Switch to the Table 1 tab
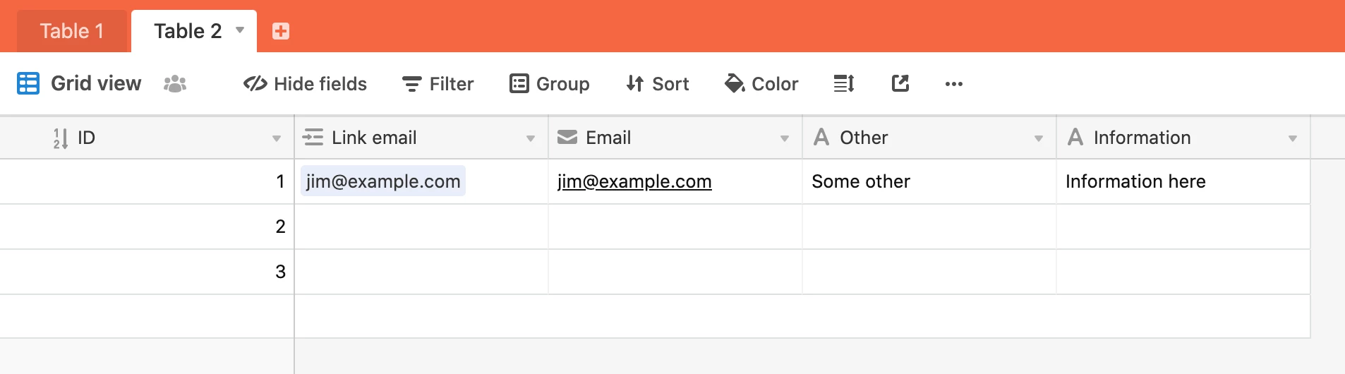This screenshot has height=374, width=1345. tap(72, 31)
